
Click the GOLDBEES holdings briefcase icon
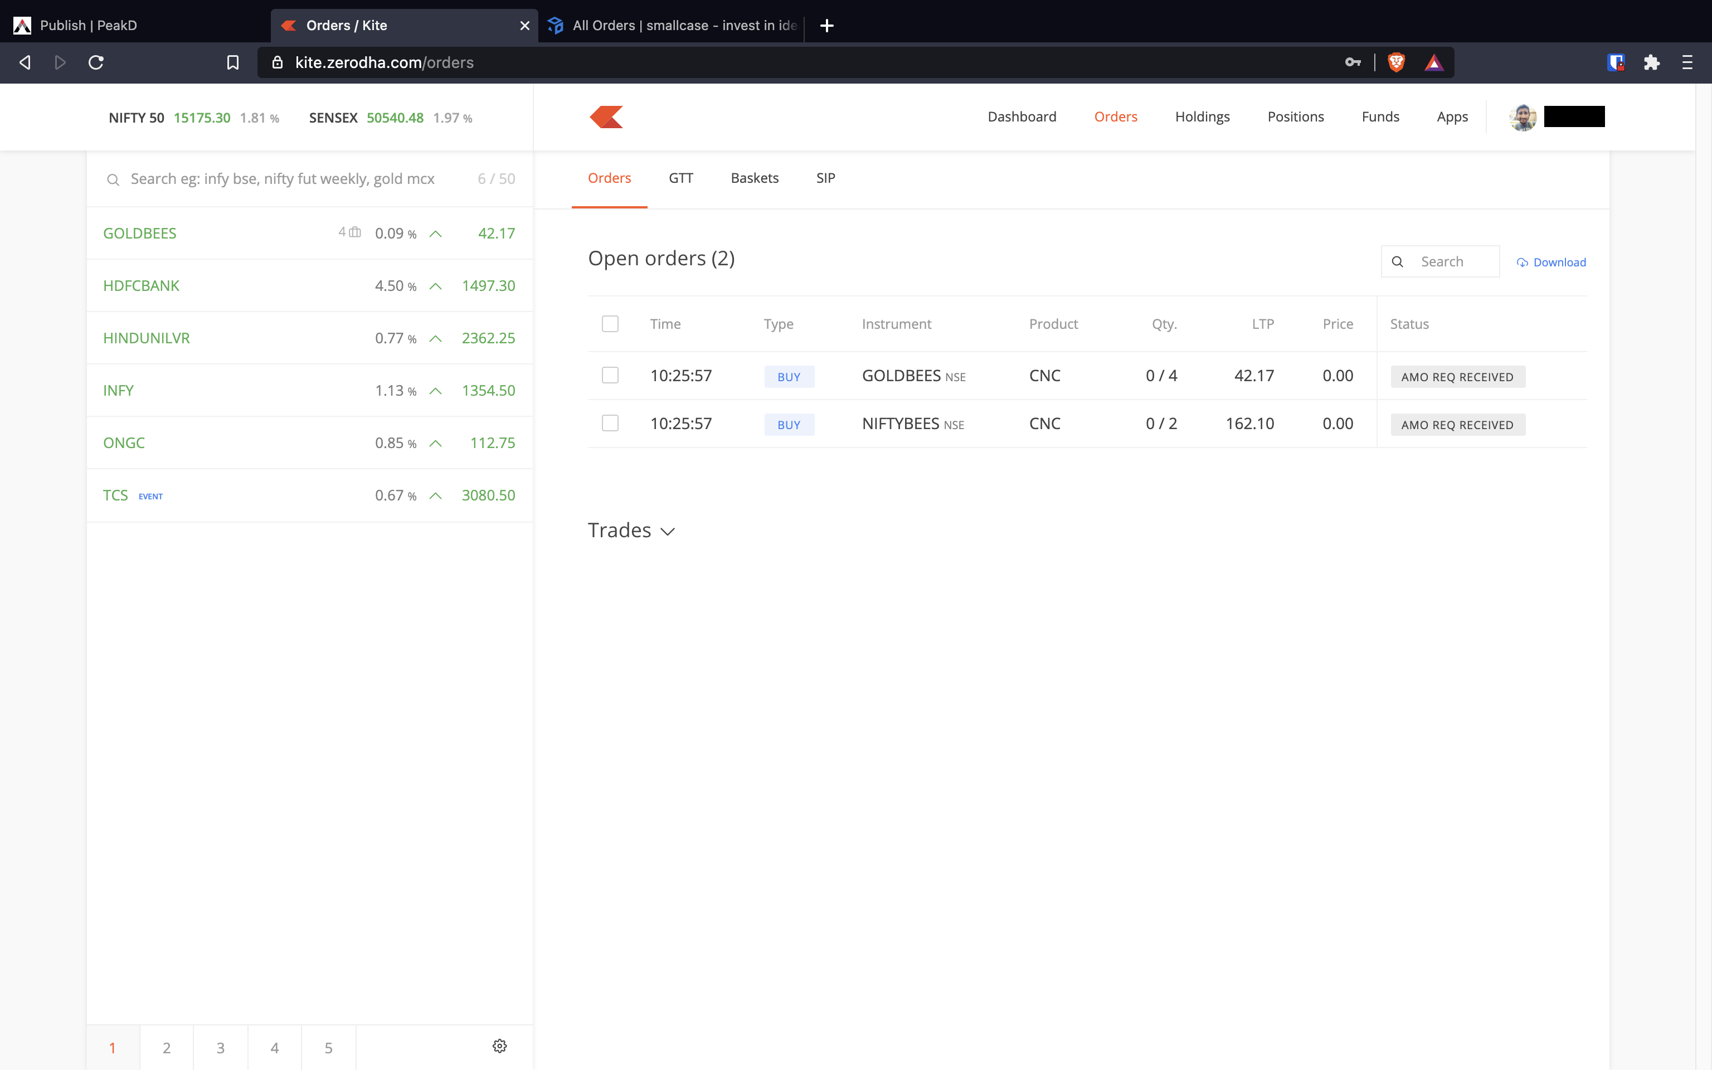(x=355, y=232)
